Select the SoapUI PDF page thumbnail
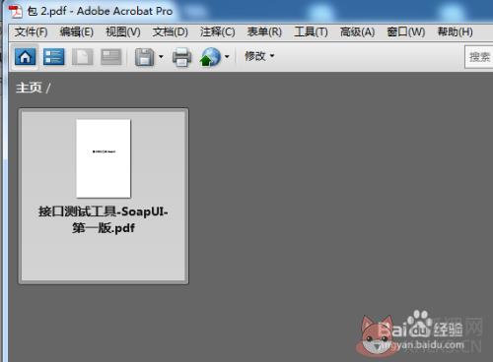Image resolution: width=493 pixels, height=362 pixels. coord(104,158)
